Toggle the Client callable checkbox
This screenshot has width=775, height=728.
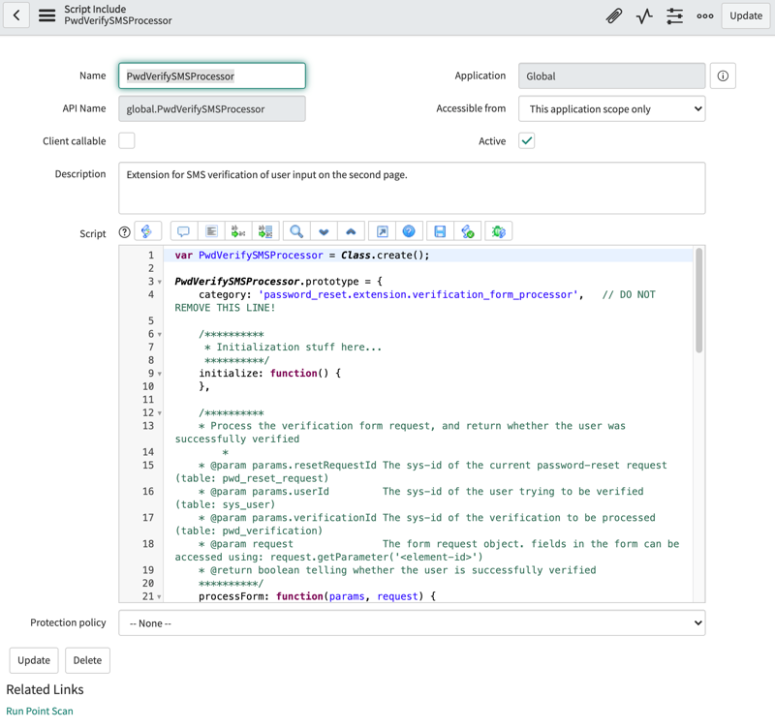tap(127, 140)
